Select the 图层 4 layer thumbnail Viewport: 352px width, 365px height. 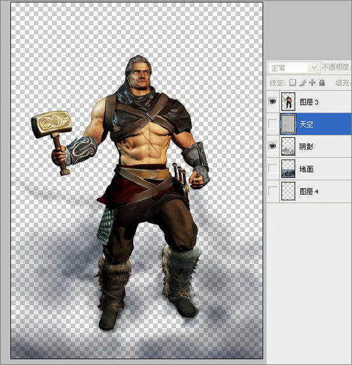click(x=288, y=191)
